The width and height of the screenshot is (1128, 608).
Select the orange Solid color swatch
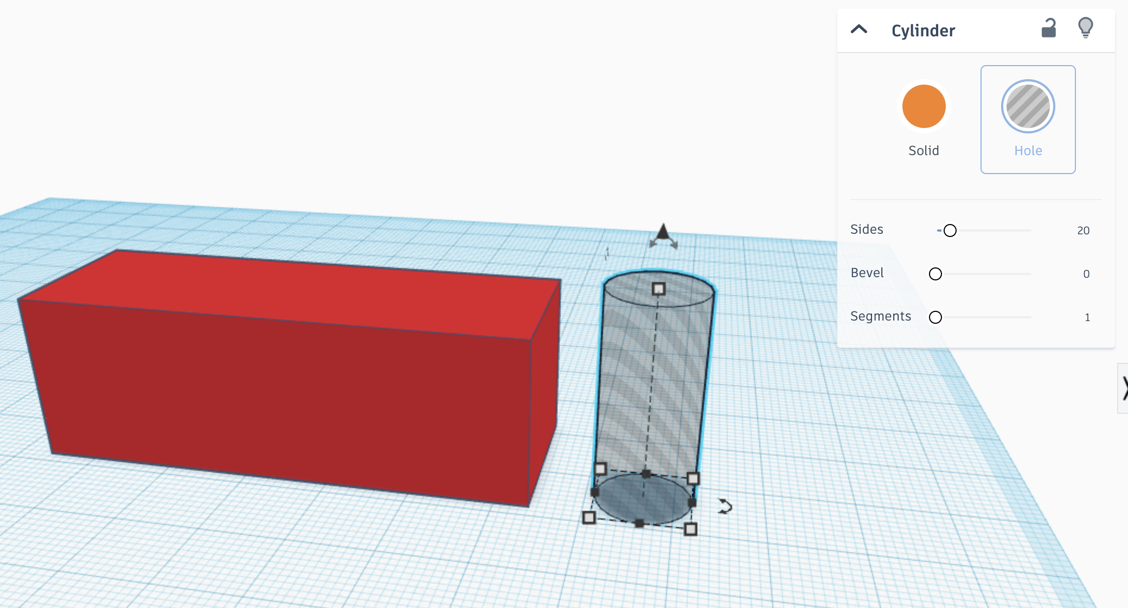click(924, 106)
